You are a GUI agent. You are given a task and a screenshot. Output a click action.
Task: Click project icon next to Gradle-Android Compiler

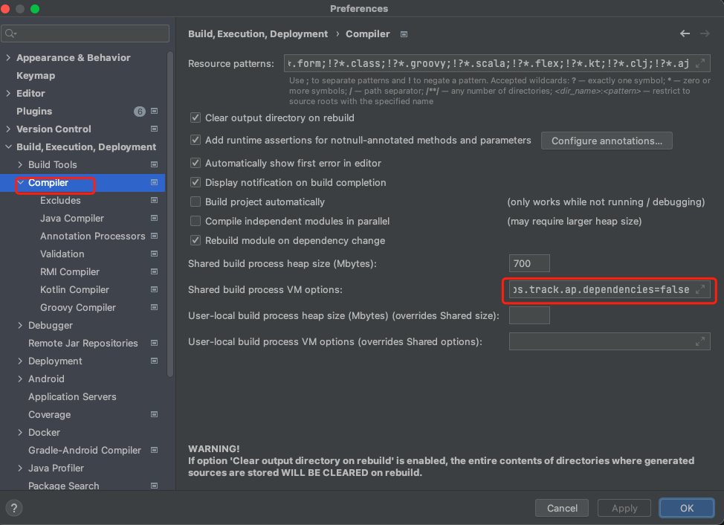pyautogui.click(x=154, y=450)
